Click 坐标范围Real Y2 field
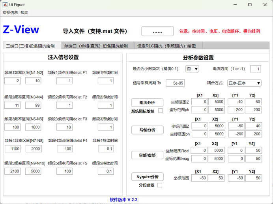Viewport: 273px width, 204px height. (254, 150)
